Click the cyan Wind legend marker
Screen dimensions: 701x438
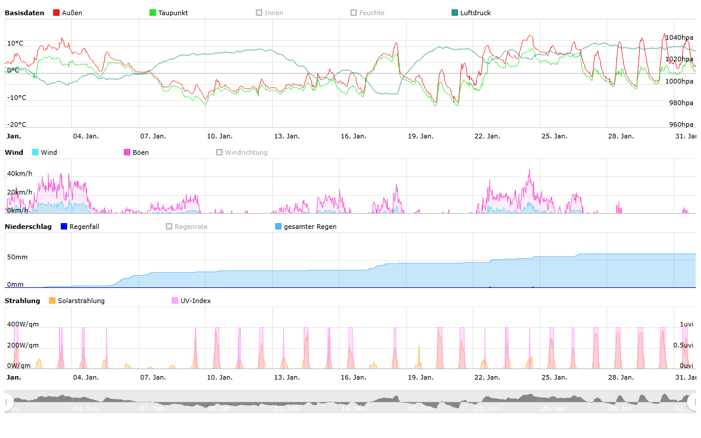coord(36,152)
